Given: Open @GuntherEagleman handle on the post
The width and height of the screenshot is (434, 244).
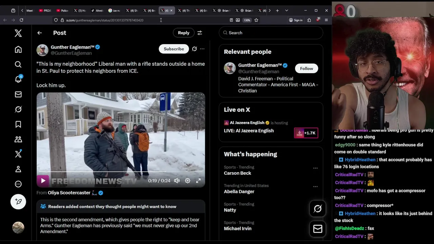Looking at the screenshot, I should (x=71, y=53).
